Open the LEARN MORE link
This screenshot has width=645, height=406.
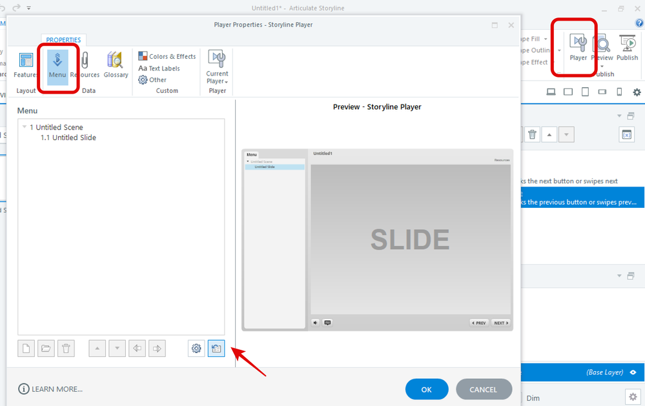pos(50,389)
